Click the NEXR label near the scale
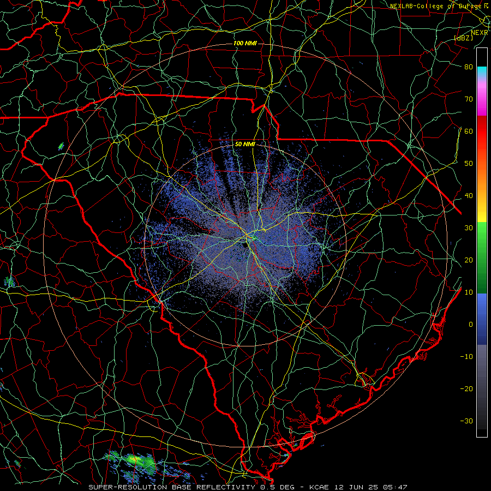 coord(480,33)
